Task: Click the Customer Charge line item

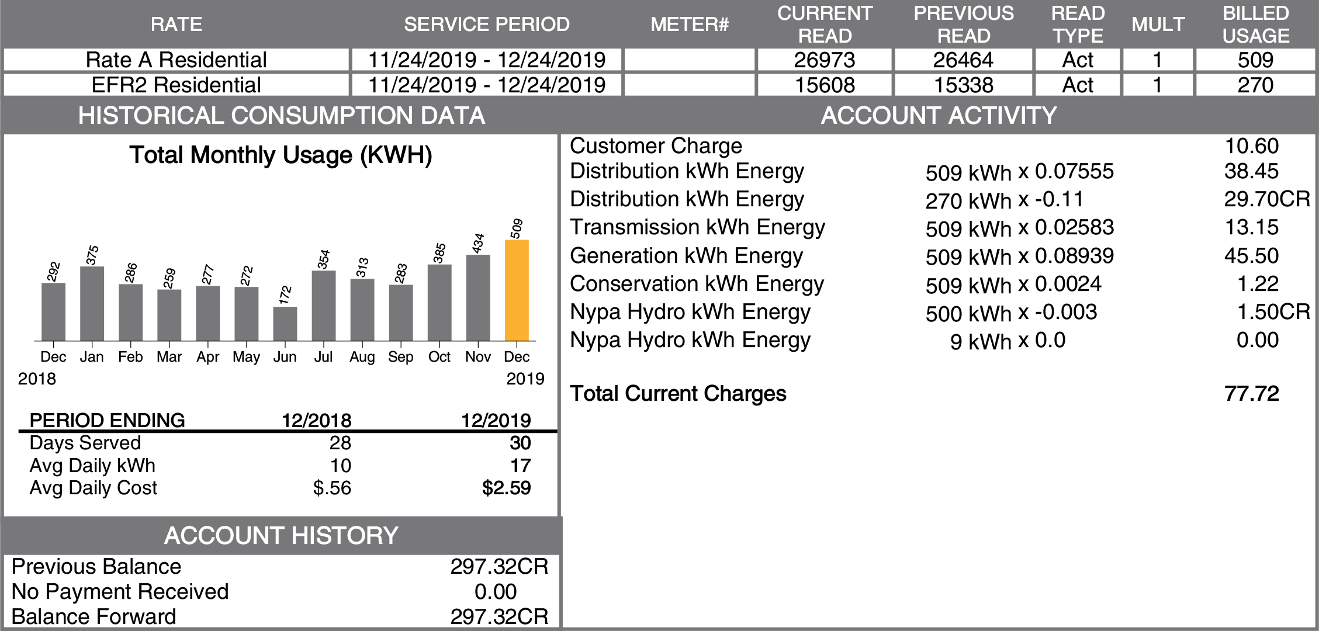Action: click(x=656, y=146)
